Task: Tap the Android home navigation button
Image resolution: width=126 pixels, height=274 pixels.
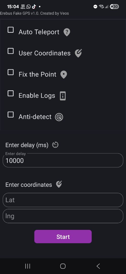Action: tap(63, 266)
